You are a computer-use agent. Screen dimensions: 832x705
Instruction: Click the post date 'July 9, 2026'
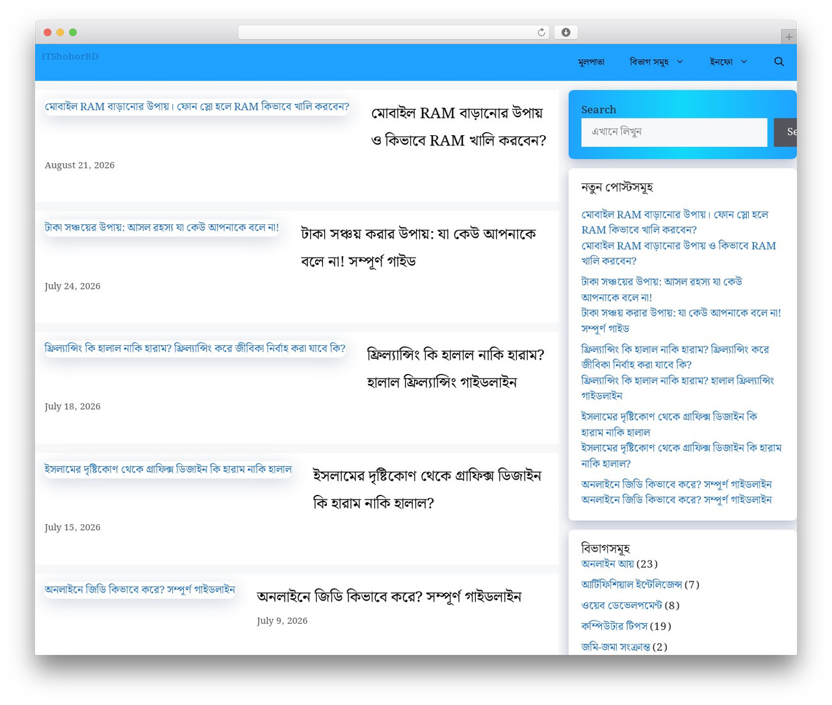(x=282, y=621)
